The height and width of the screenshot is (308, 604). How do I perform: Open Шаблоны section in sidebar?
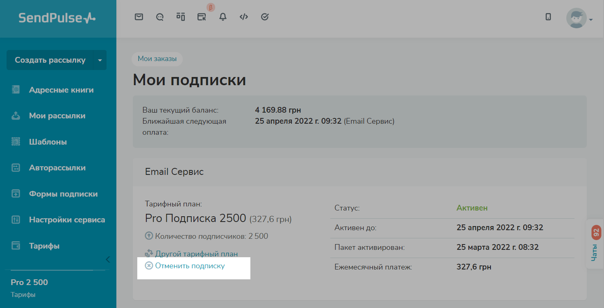[x=48, y=142]
